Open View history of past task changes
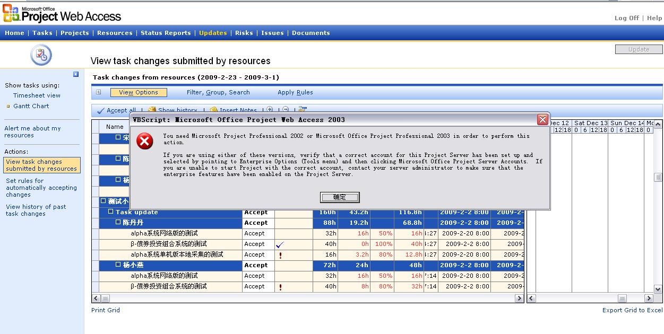Image resolution: width=664 pixels, height=334 pixels. (x=36, y=210)
